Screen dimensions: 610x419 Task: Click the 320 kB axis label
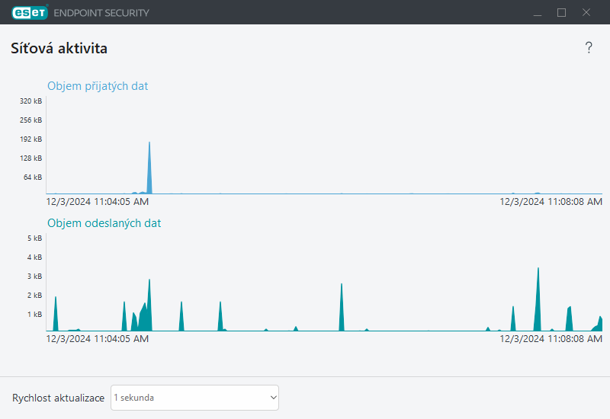point(31,101)
